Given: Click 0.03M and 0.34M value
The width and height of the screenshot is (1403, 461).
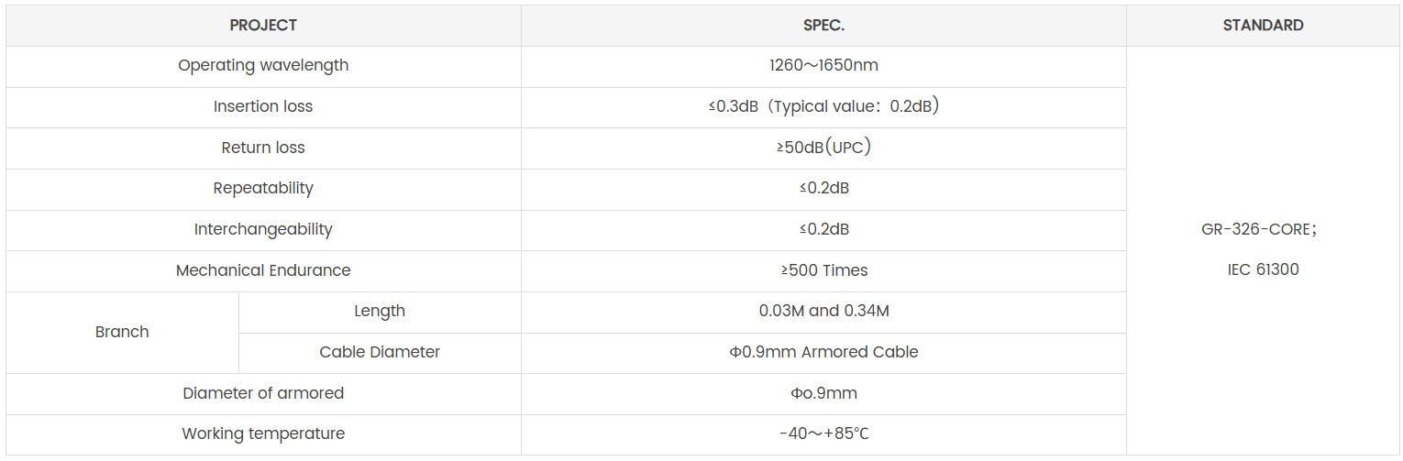Looking at the screenshot, I should coord(823,312).
